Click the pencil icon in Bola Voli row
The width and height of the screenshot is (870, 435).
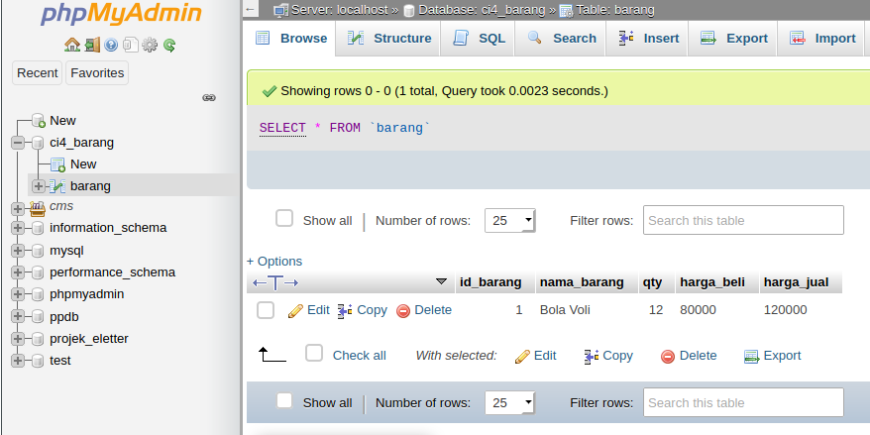[x=295, y=311]
